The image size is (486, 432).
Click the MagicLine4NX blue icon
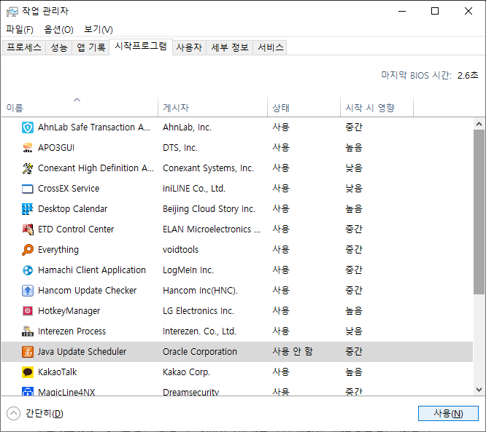(x=28, y=391)
